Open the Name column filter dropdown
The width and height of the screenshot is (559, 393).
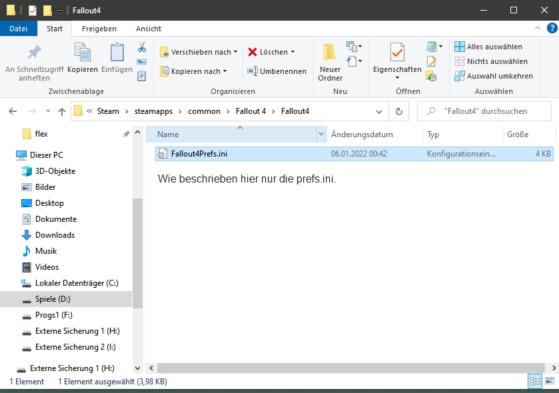[321, 135]
